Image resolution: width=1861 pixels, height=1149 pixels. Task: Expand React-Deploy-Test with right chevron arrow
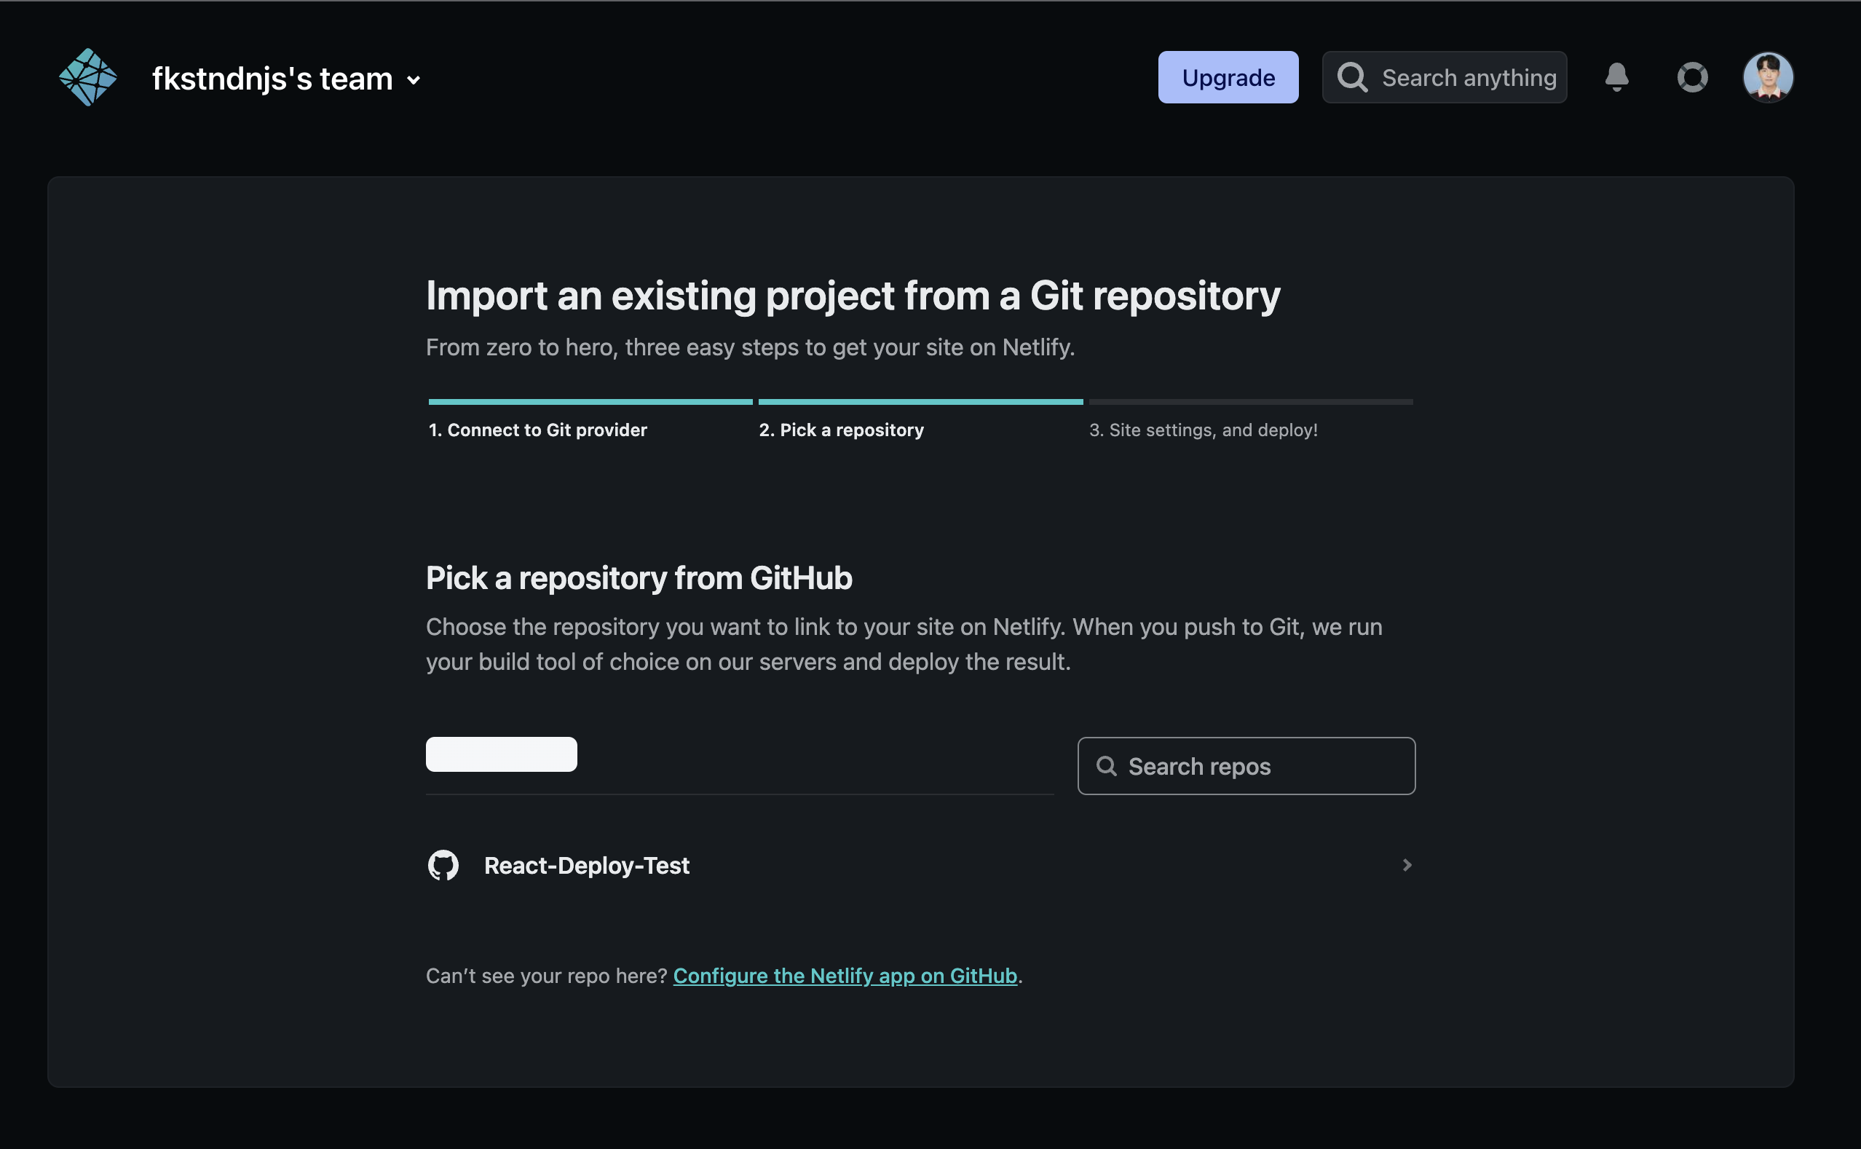pos(1407,865)
